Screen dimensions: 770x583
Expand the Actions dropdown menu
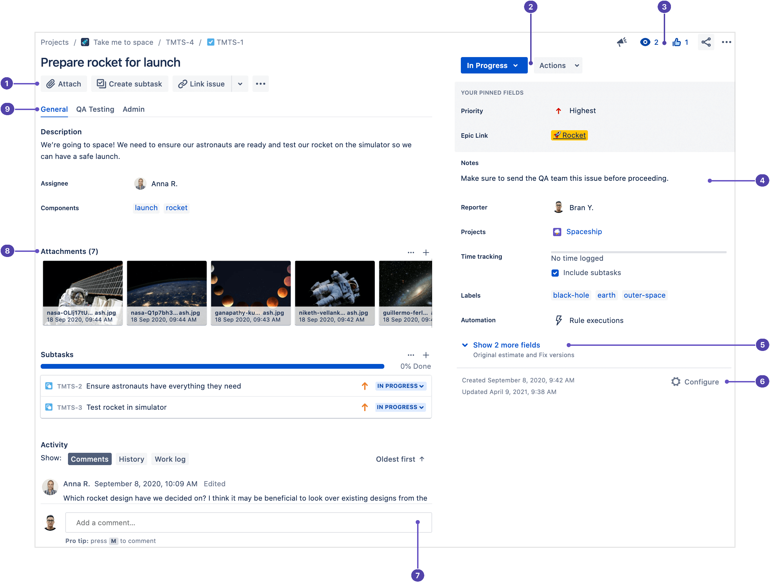(558, 65)
